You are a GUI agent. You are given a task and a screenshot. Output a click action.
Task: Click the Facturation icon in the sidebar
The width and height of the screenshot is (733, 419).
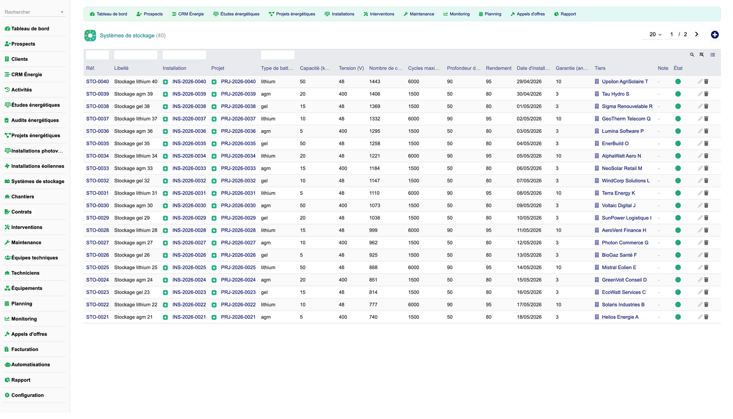coord(7,349)
